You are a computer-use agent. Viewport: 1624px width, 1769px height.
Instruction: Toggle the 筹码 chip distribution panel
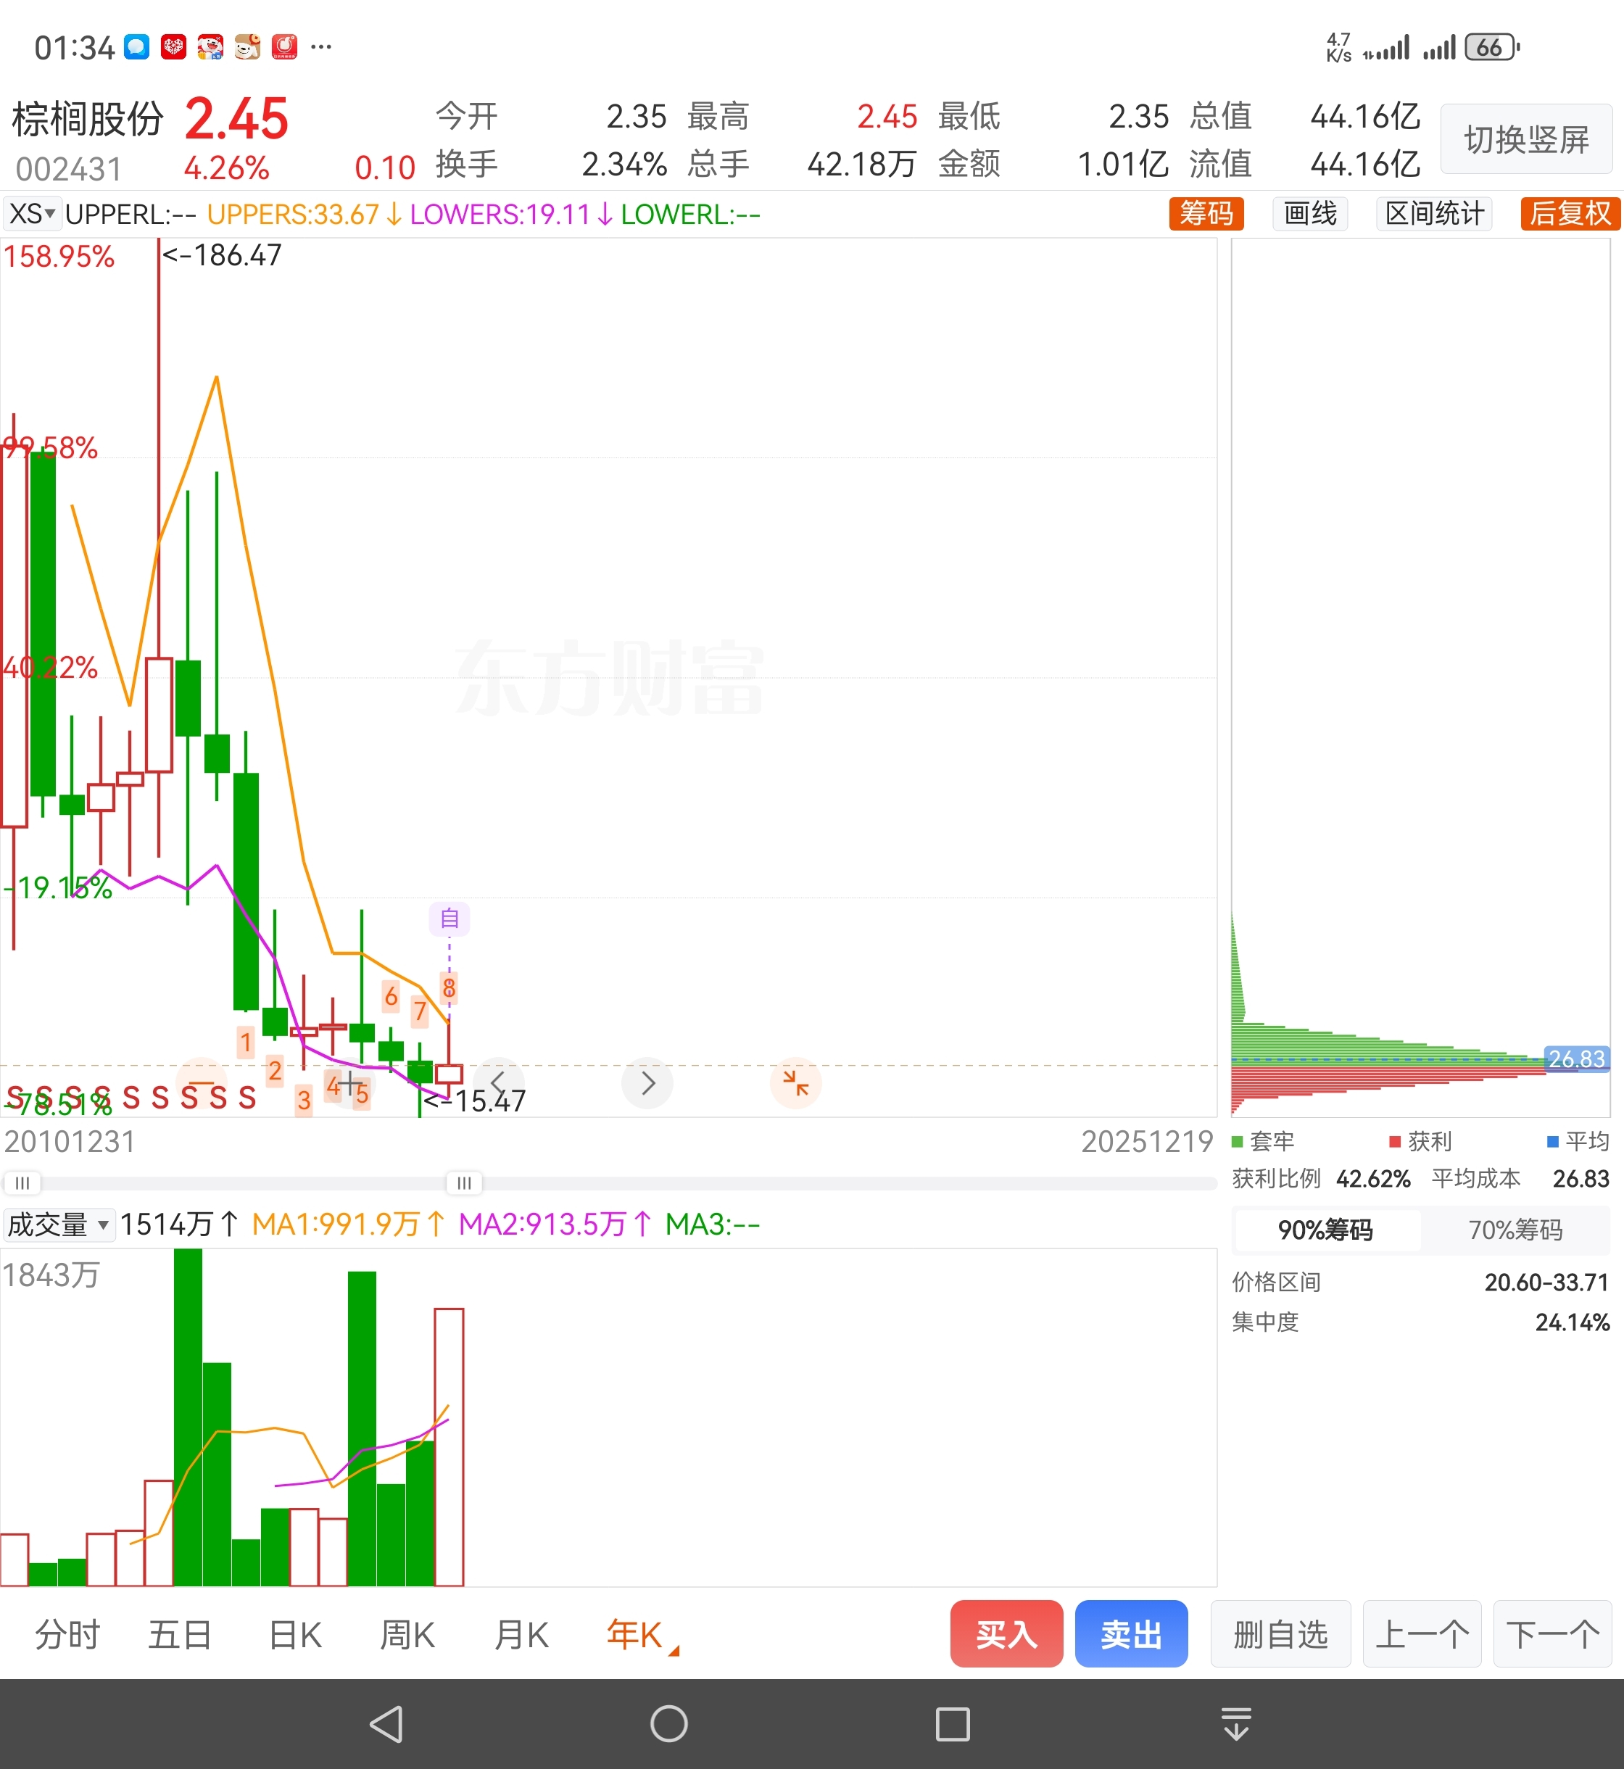tap(1206, 214)
